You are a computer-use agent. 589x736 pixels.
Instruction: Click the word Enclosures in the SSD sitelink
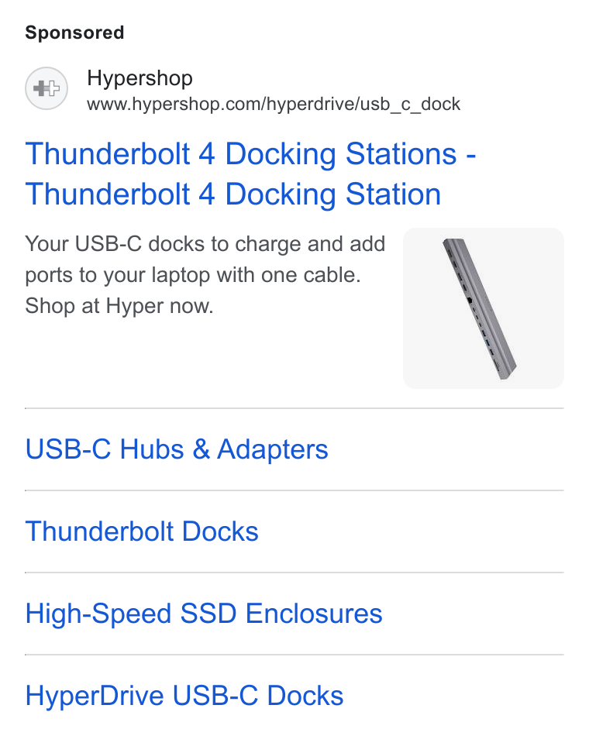(314, 614)
